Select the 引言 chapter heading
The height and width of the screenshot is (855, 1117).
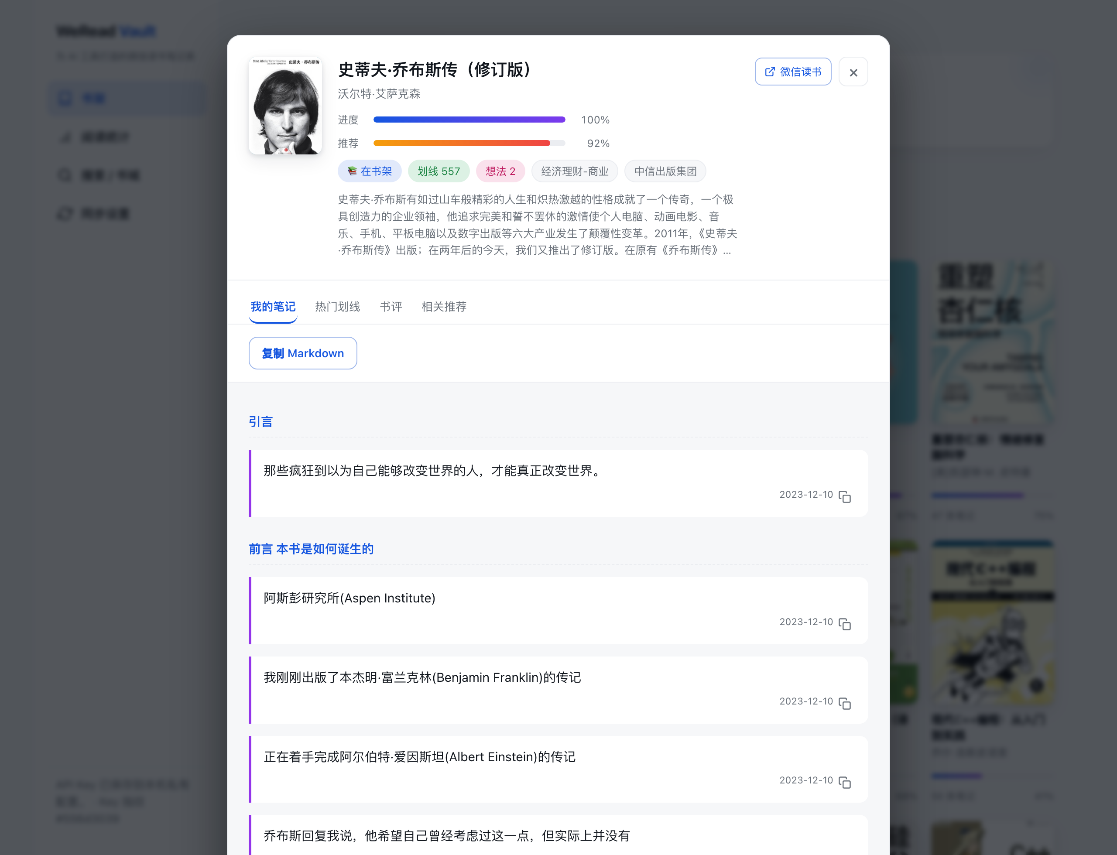tap(260, 421)
